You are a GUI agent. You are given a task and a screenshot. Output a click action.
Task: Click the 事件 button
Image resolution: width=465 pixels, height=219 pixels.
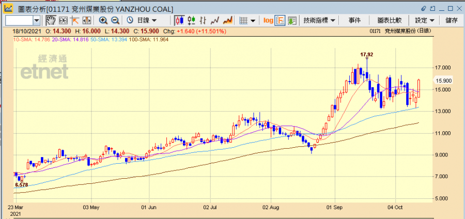tap(354, 20)
